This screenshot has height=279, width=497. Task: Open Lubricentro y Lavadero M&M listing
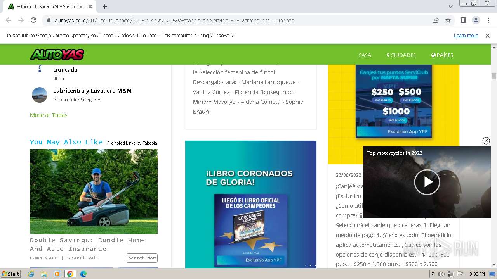pyautogui.click(x=92, y=91)
